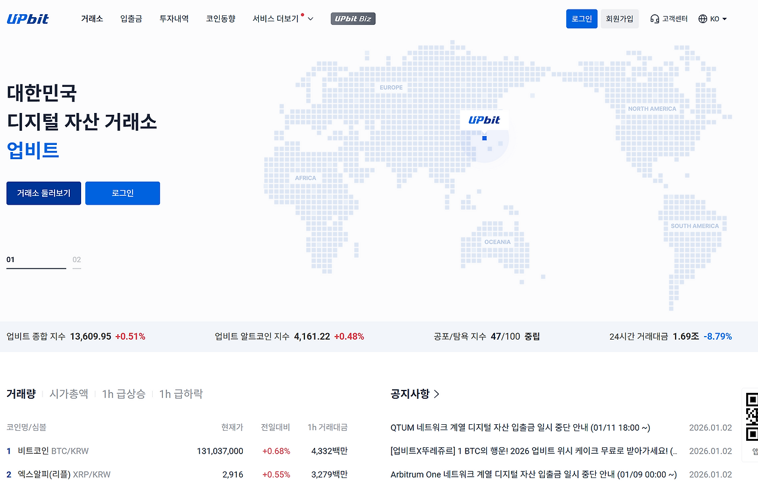The height and width of the screenshot is (481, 758).
Task: Click 24시간 거래대금 1.69조 value
Action: click(x=686, y=337)
